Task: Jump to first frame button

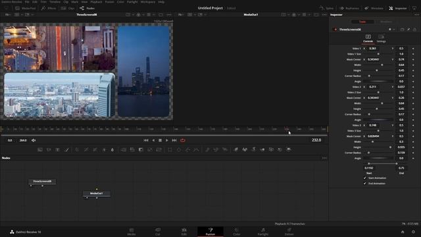Action: (x=146, y=140)
